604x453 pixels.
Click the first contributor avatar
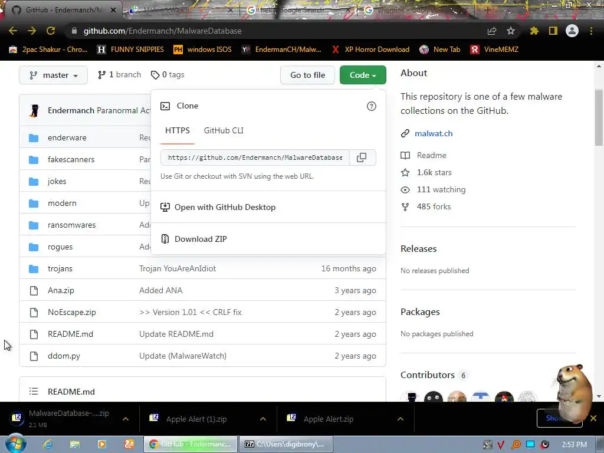pos(411,396)
